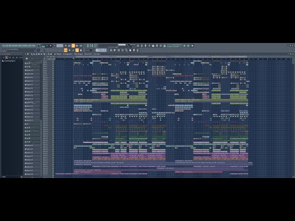This screenshot has height=221, width=295.
Task: Toggle loop recording icon
Action: (x=81, y=46)
